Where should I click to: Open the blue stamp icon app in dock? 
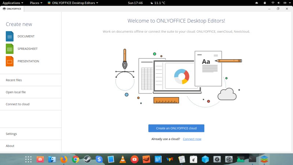[111, 159]
